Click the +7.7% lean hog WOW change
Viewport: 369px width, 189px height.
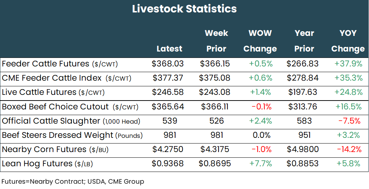261,164
